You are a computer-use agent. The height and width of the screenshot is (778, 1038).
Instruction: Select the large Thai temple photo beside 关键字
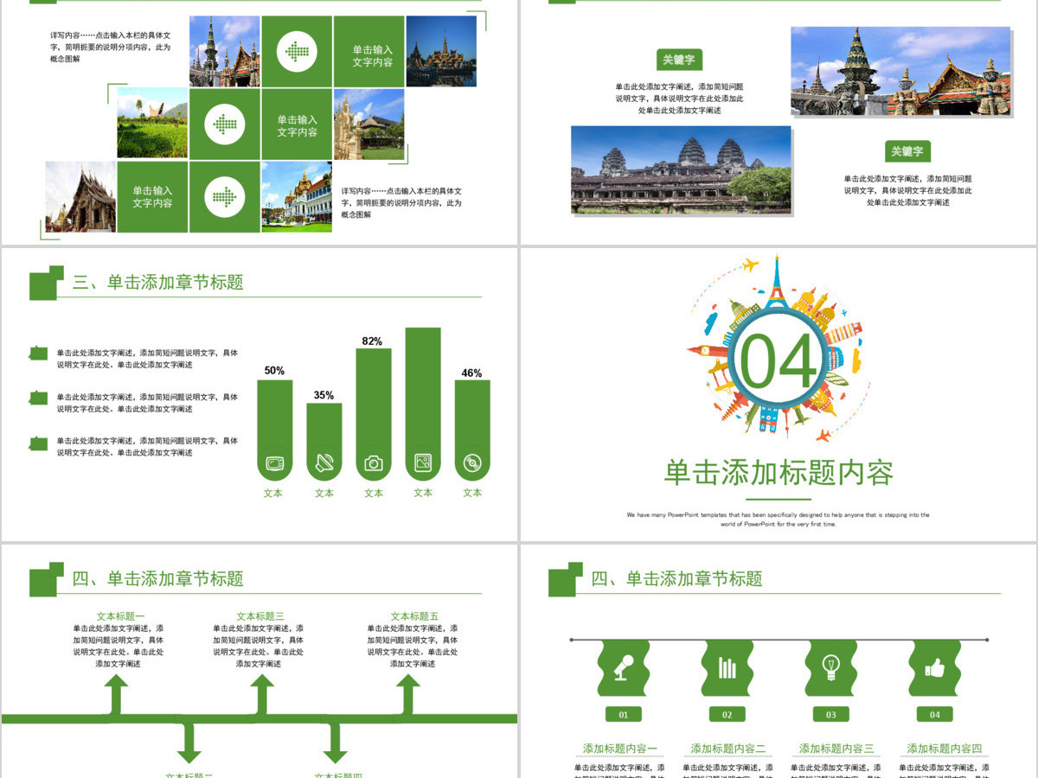click(900, 71)
